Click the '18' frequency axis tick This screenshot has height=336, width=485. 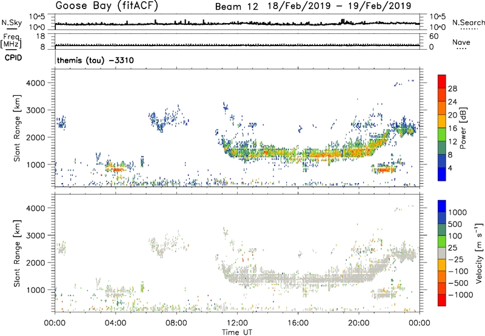40,36
